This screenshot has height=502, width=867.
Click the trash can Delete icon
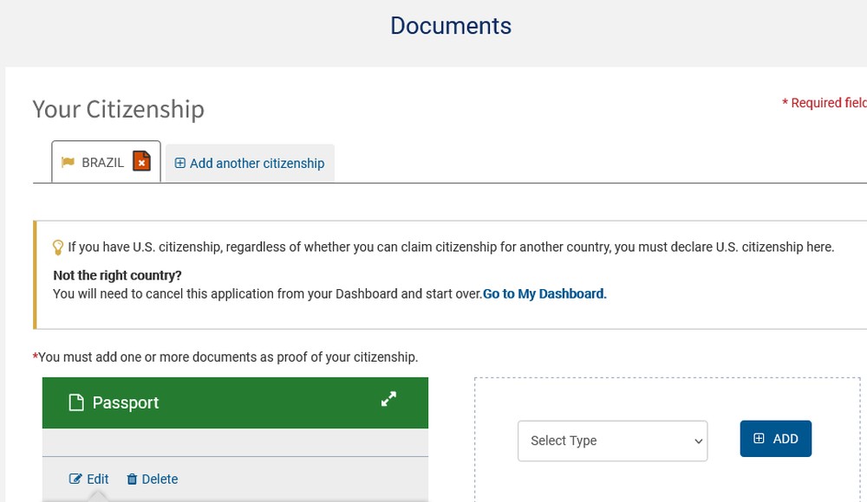tap(132, 479)
